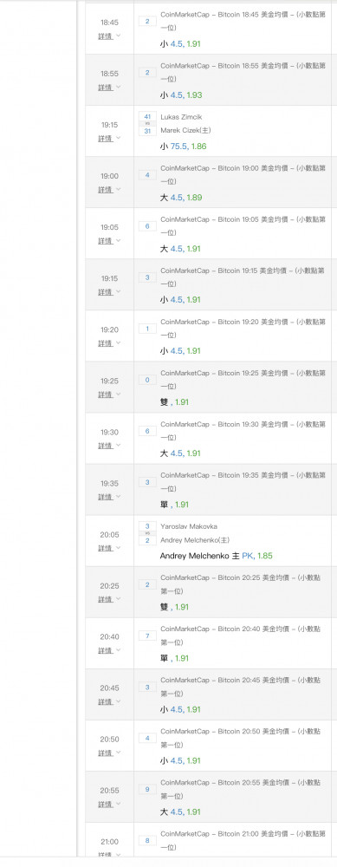Expand 詳情 under the 18:55 row
This screenshot has height=867, width=337.
click(x=109, y=88)
